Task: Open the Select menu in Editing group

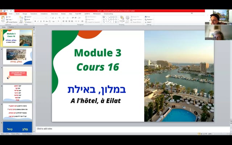Action: [148, 22]
